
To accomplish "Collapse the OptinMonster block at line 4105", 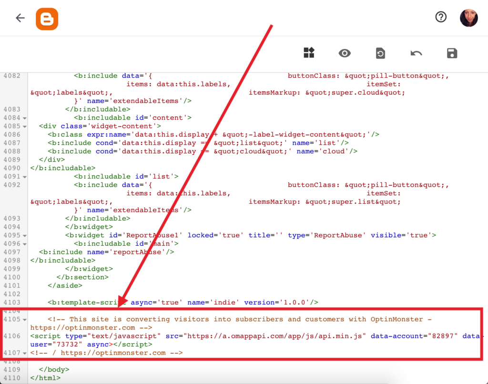I will (x=25, y=319).
